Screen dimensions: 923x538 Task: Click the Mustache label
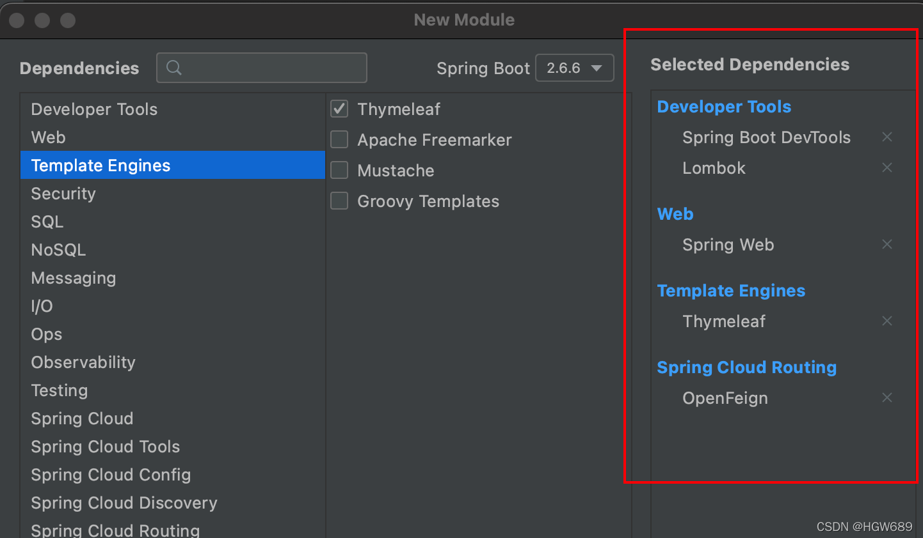[x=396, y=171]
